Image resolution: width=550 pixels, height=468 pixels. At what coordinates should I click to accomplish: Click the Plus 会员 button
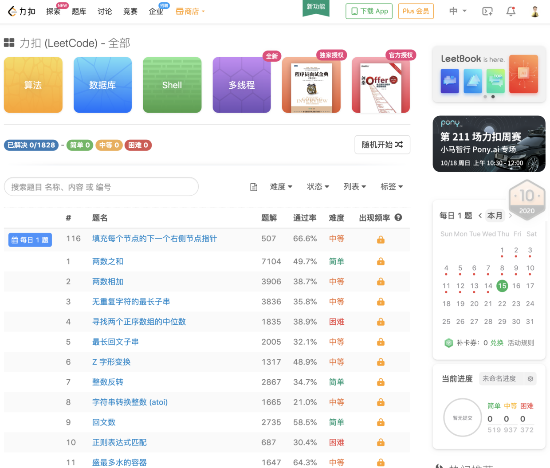[x=416, y=11]
